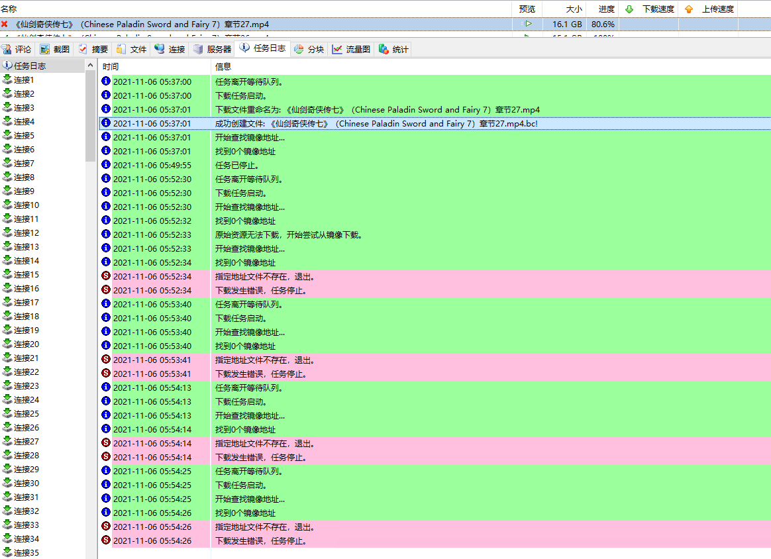Select 连接1 in the connection list
771x559 pixels.
(x=24, y=79)
